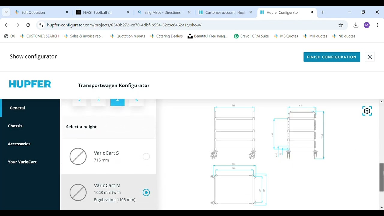Open the Chassis section in sidebar
384x216 pixels.
(x=30, y=126)
